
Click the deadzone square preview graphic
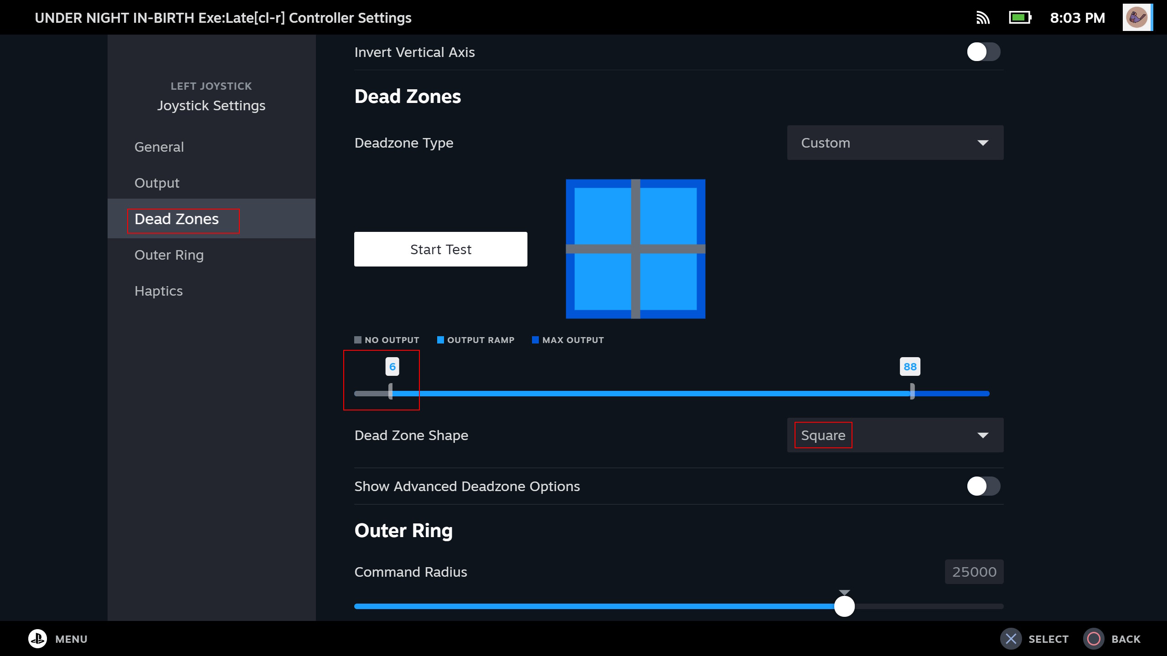coord(635,249)
